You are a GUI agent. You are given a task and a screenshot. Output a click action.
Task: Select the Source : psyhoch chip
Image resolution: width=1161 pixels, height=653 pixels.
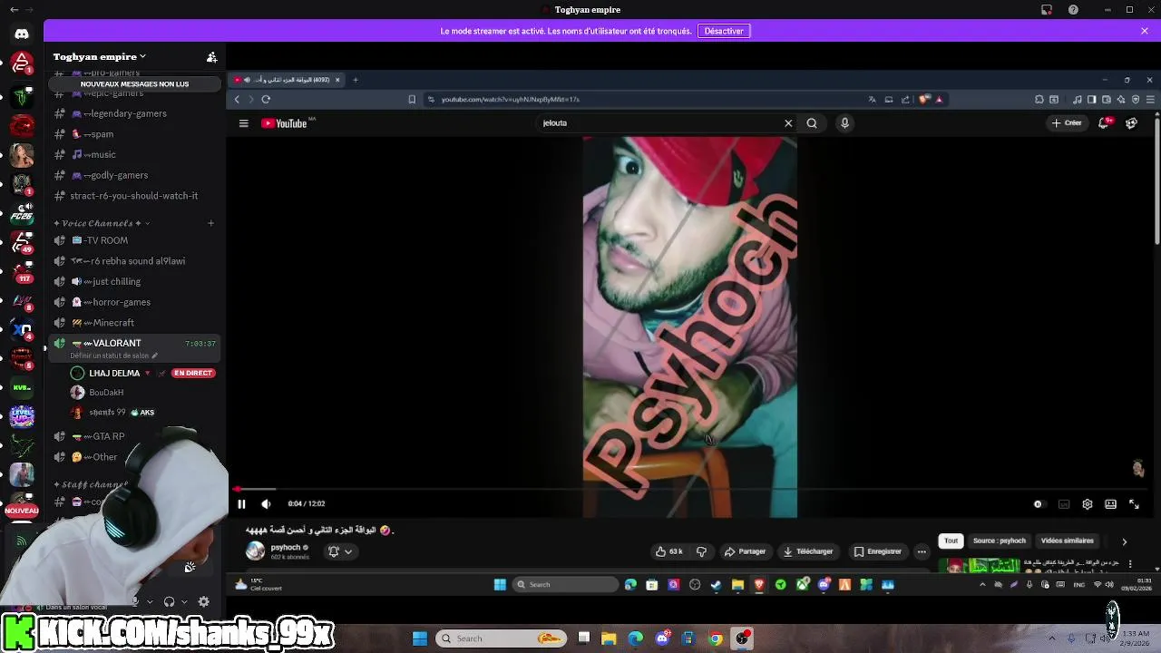(1000, 541)
